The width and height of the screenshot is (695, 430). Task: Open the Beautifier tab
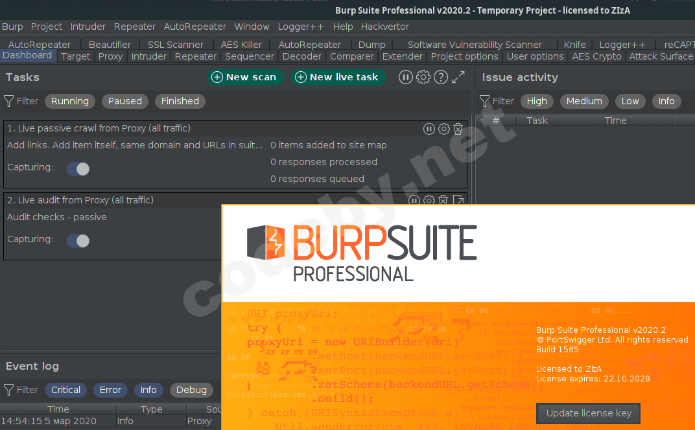click(x=110, y=45)
